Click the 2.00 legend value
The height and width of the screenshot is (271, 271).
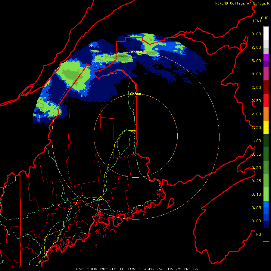tap(256, 114)
